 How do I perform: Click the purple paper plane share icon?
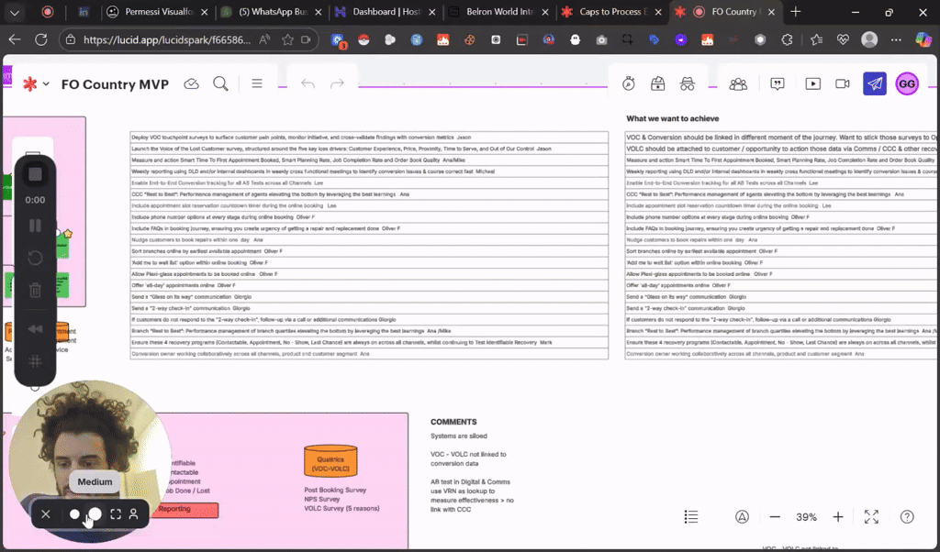click(x=874, y=83)
